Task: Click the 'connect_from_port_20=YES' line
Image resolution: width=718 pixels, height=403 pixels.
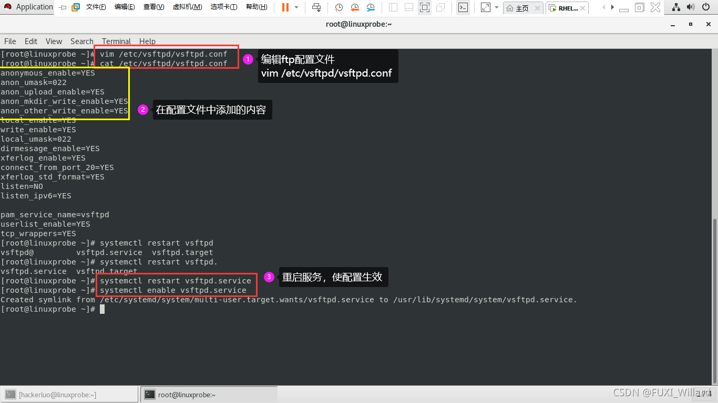Action: click(57, 167)
